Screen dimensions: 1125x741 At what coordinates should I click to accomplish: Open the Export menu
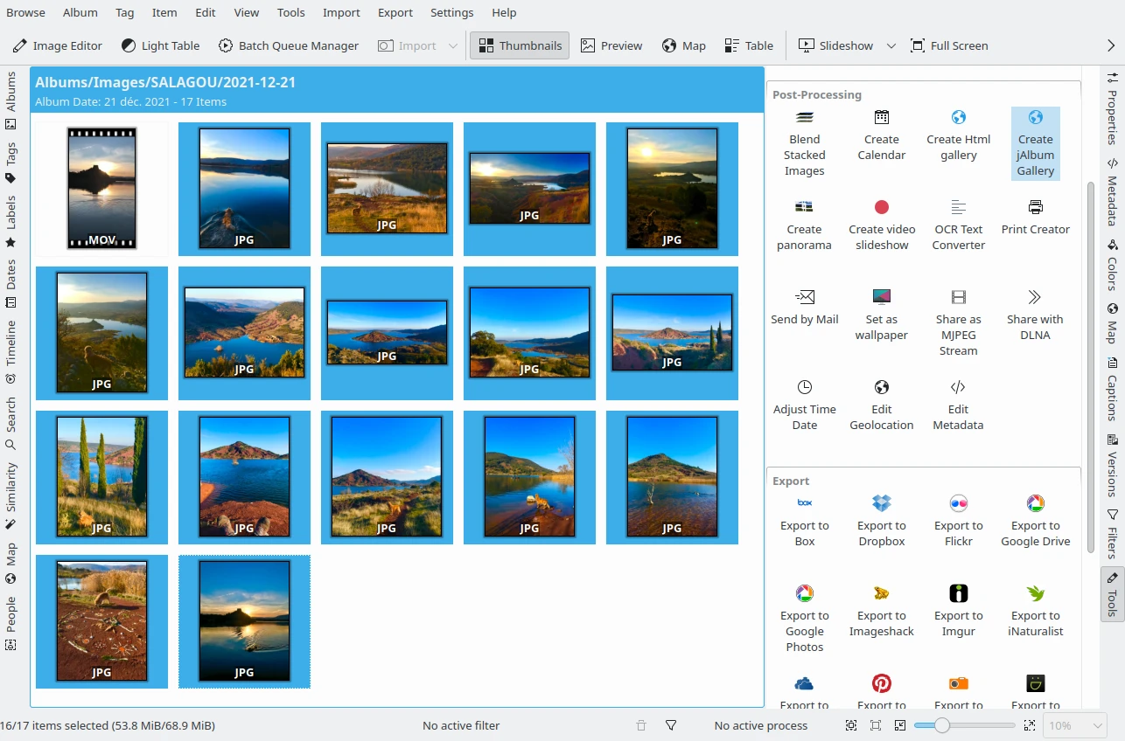(395, 12)
